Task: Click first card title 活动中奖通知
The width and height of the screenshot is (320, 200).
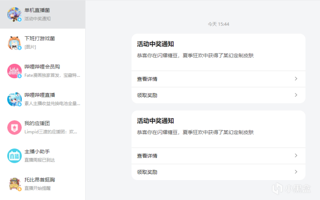Action: (155, 44)
